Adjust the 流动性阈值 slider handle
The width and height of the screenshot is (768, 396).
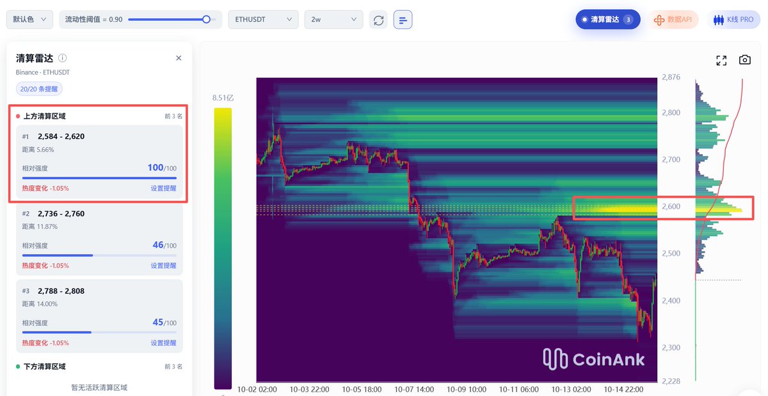tap(206, 19)
